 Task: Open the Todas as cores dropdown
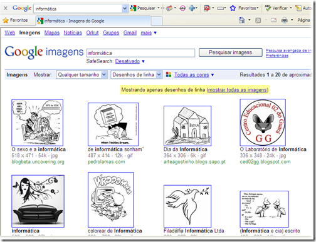tap(194, 74)
